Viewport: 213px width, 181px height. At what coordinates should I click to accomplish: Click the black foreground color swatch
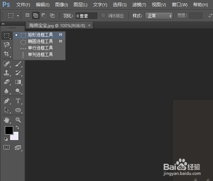(x=9, y=130)
